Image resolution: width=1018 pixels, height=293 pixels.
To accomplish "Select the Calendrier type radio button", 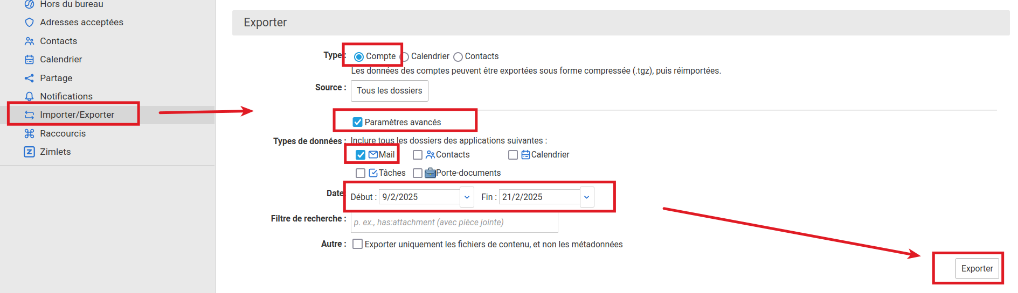I will click(405, 57).
